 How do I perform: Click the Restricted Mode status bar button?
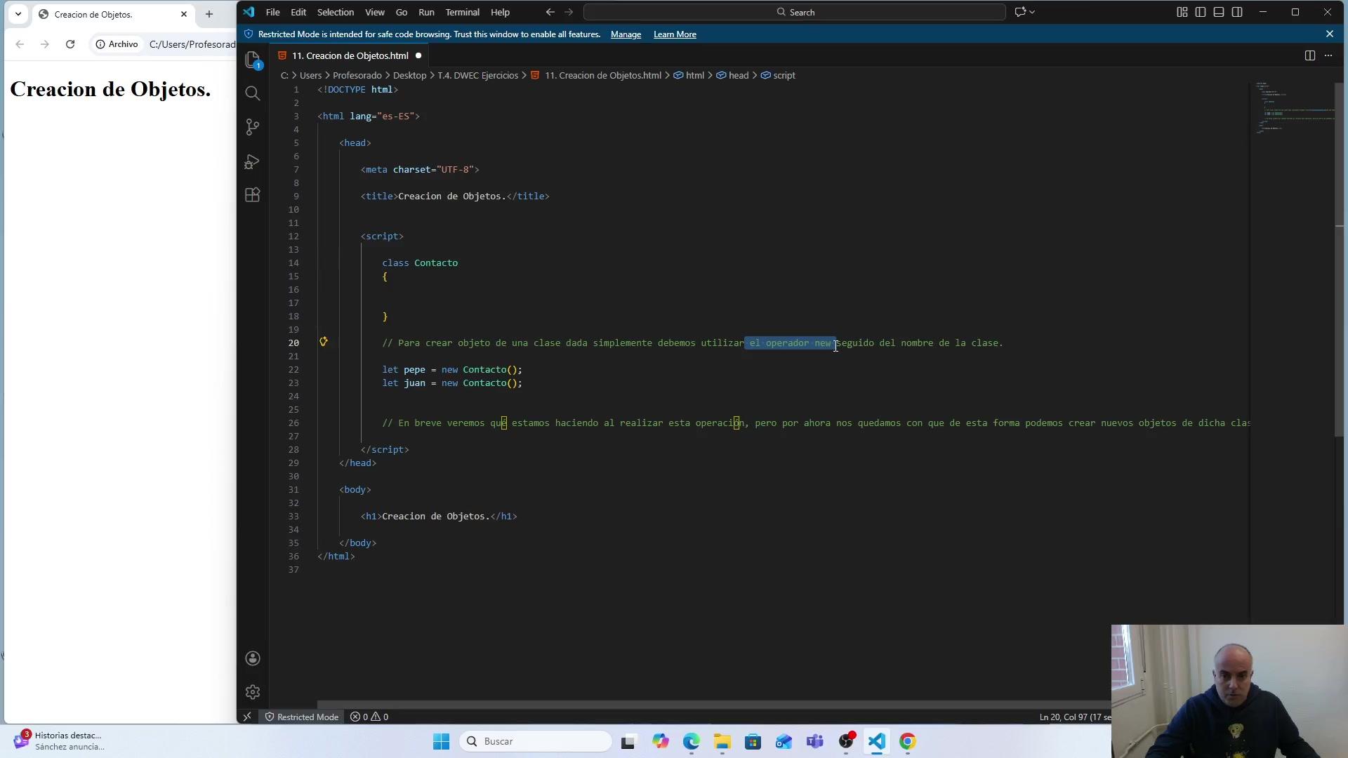pyautogui.click(x=301, y=717)
